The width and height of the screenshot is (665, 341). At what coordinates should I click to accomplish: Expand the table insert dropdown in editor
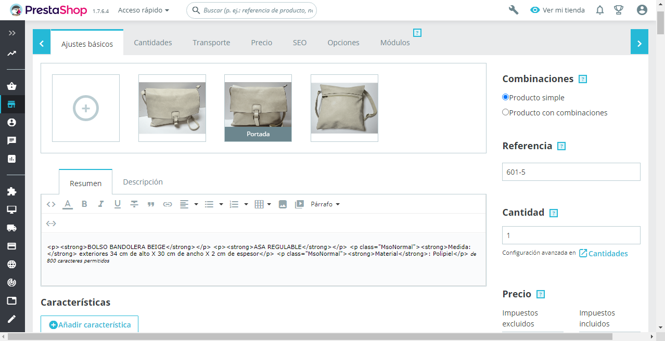263,204
